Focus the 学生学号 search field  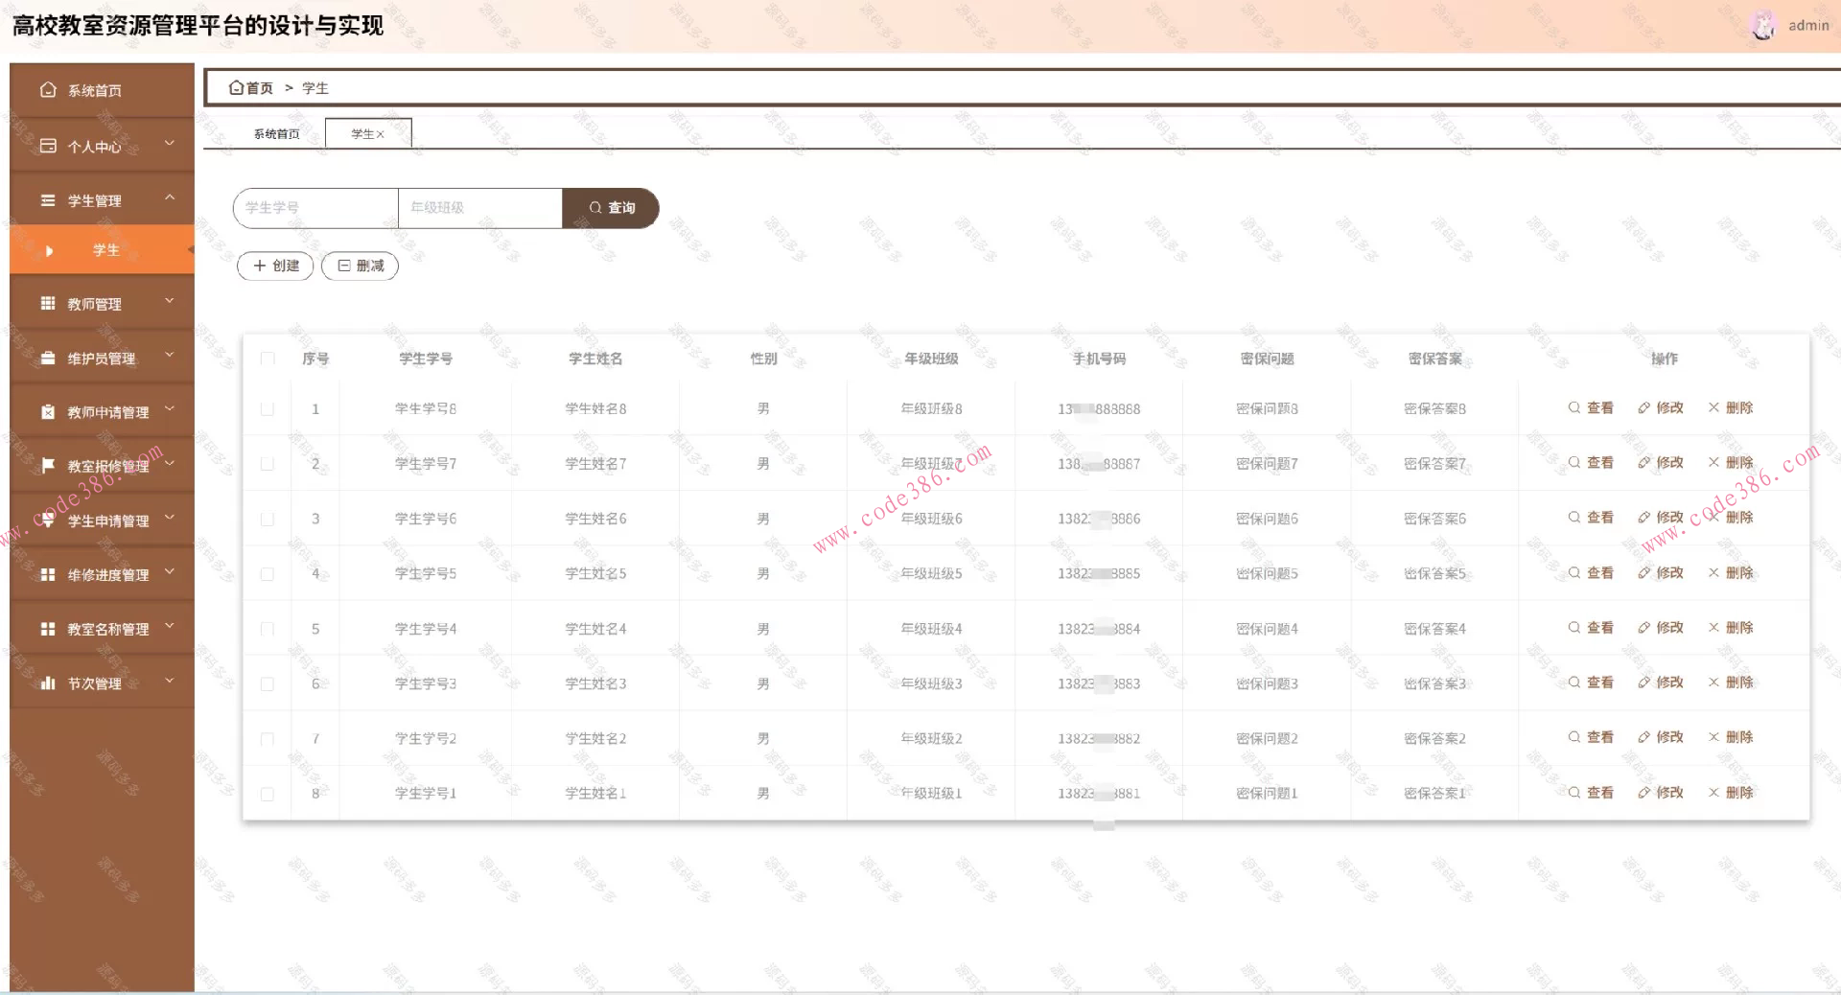point(315,208)
